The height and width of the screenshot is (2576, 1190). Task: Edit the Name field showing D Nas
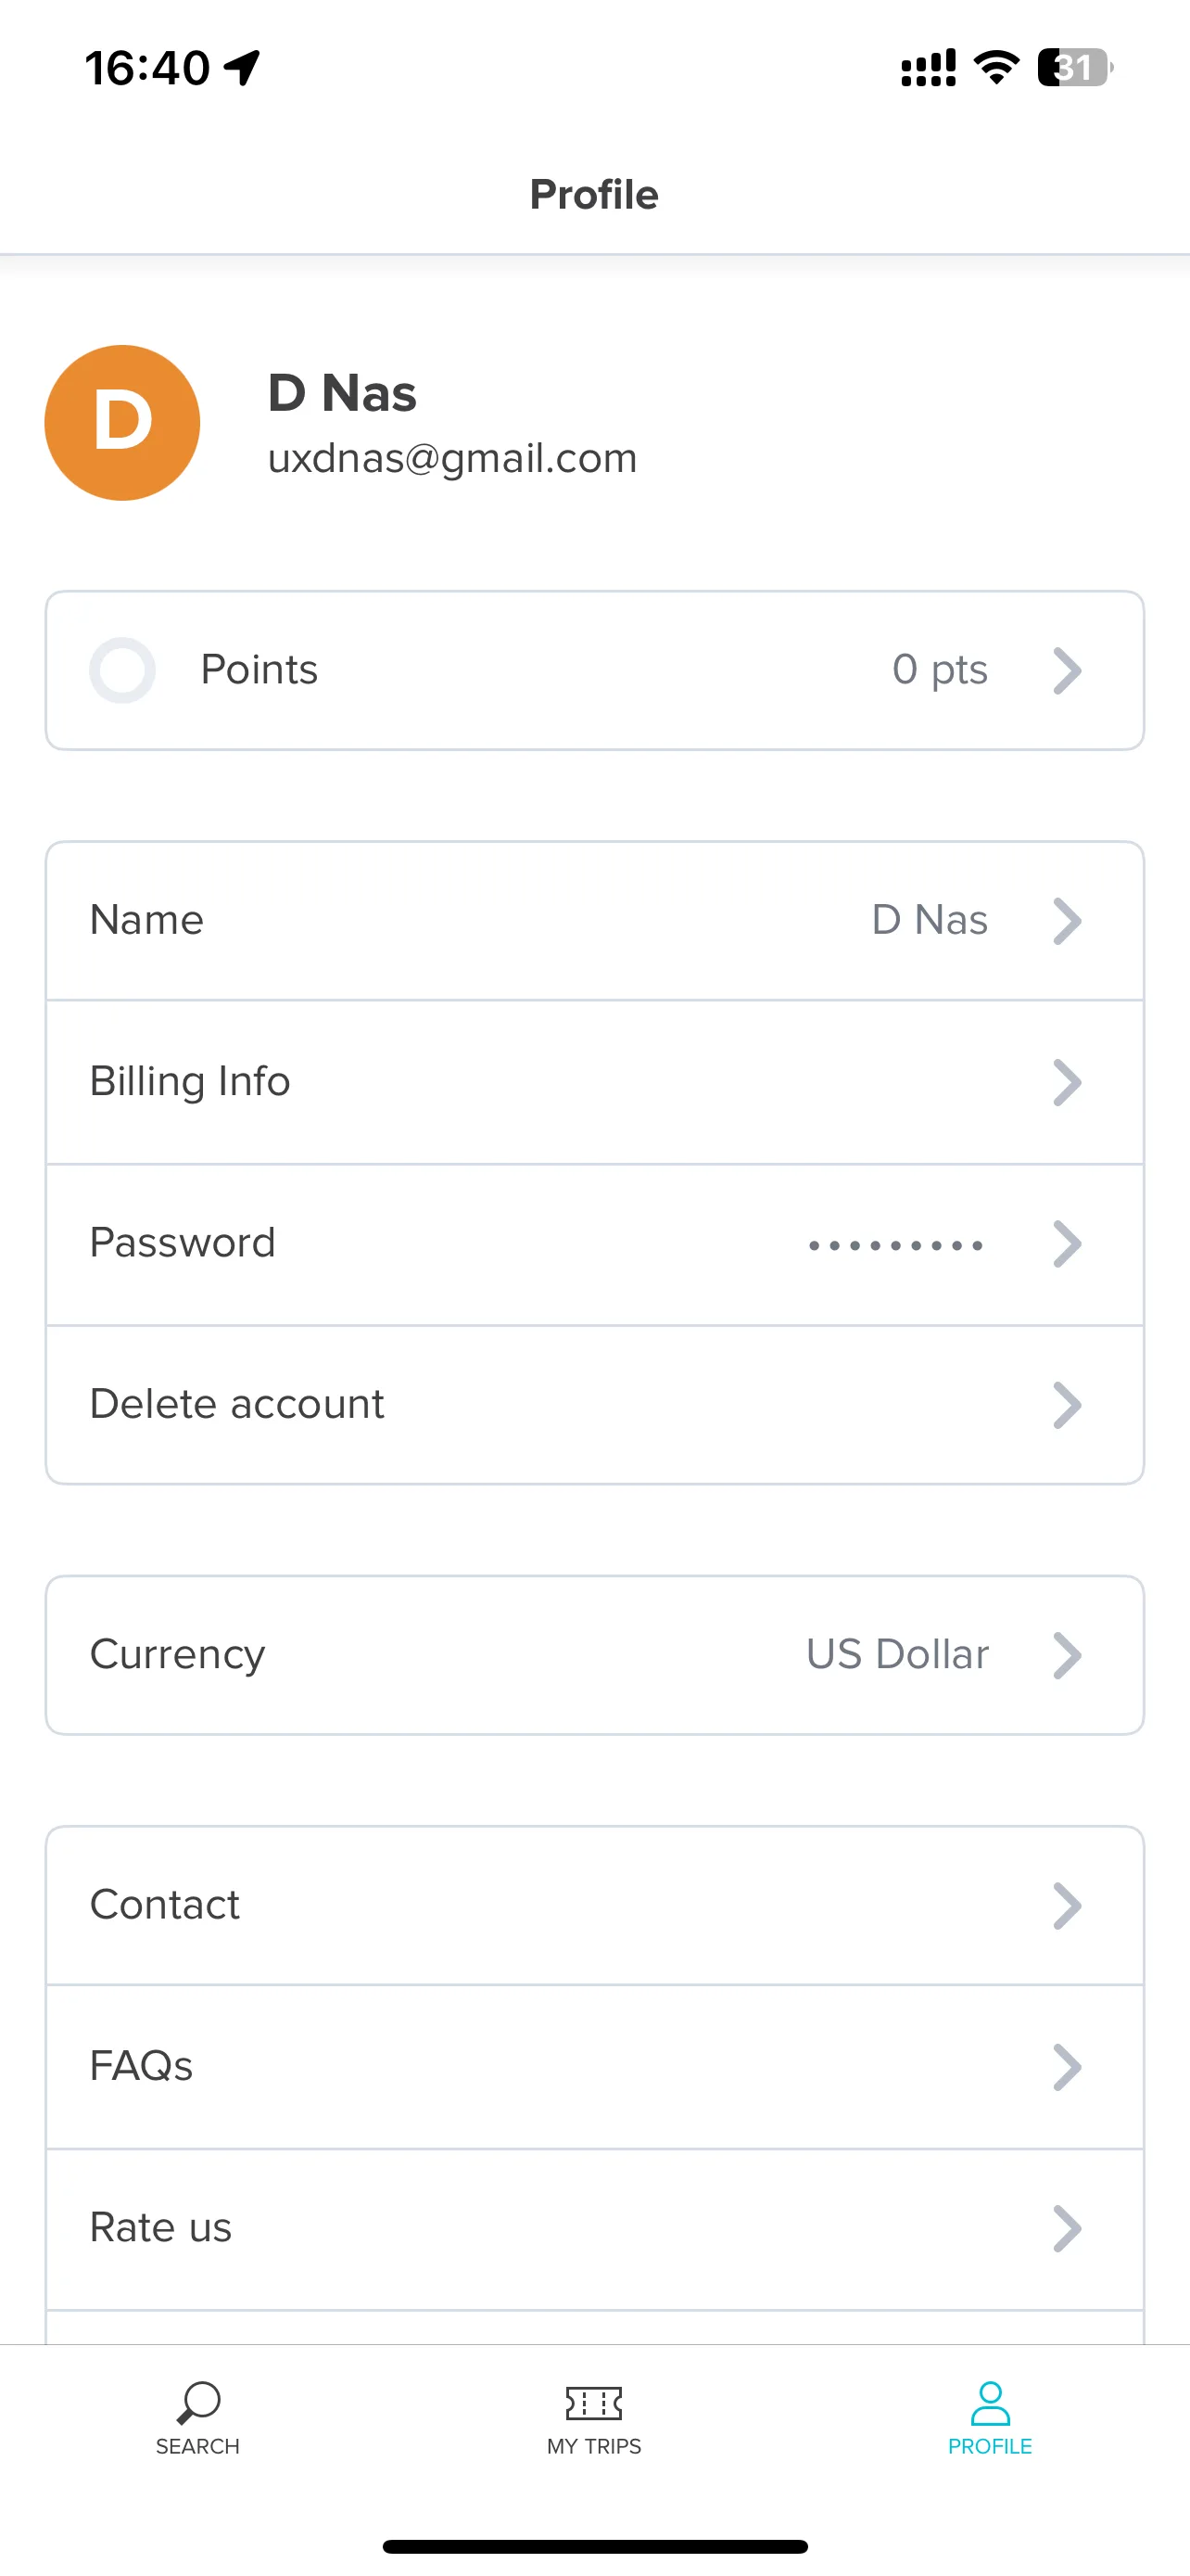click(594, 921)
